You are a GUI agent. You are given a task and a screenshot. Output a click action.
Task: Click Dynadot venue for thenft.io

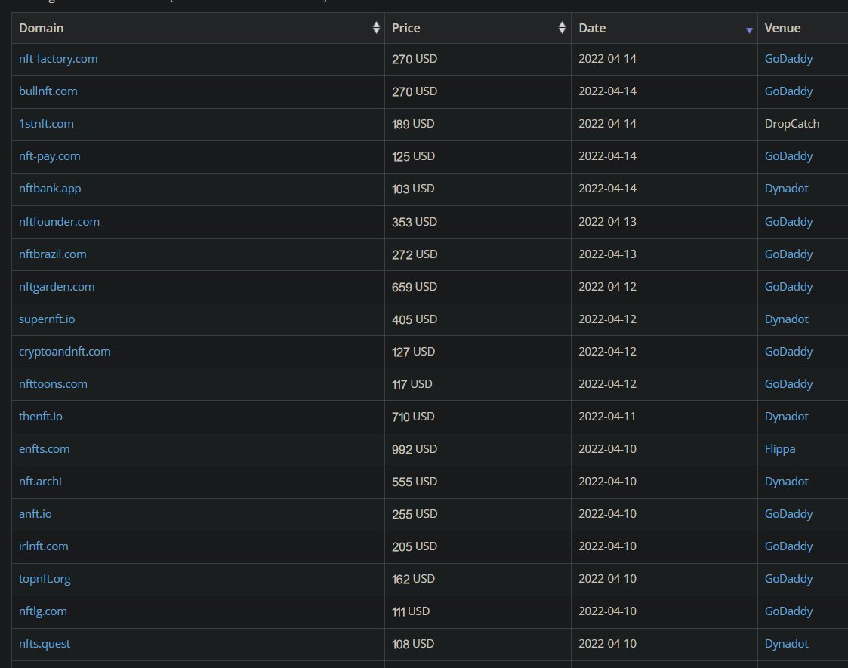pyautogui.click(x=786, y=416)
